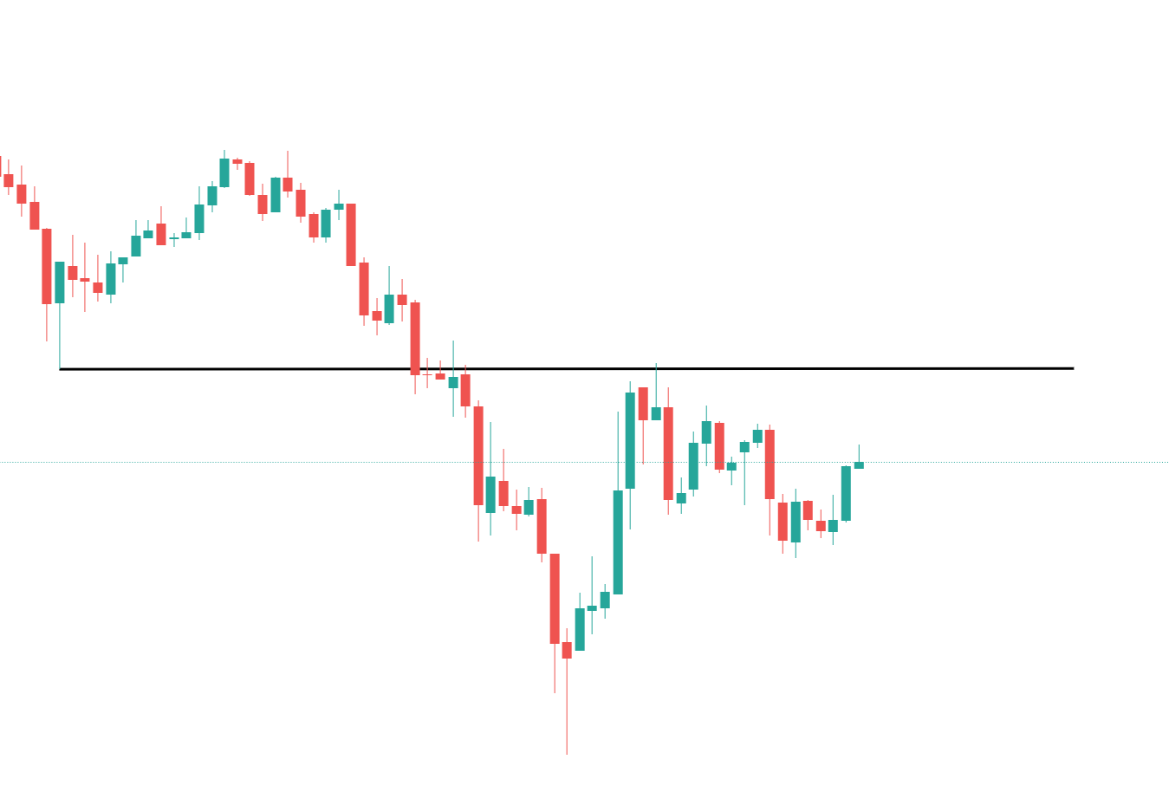Click the leftmost full red candle
The height and width of the screenshot is (792, 1169).
coord(9,180)
